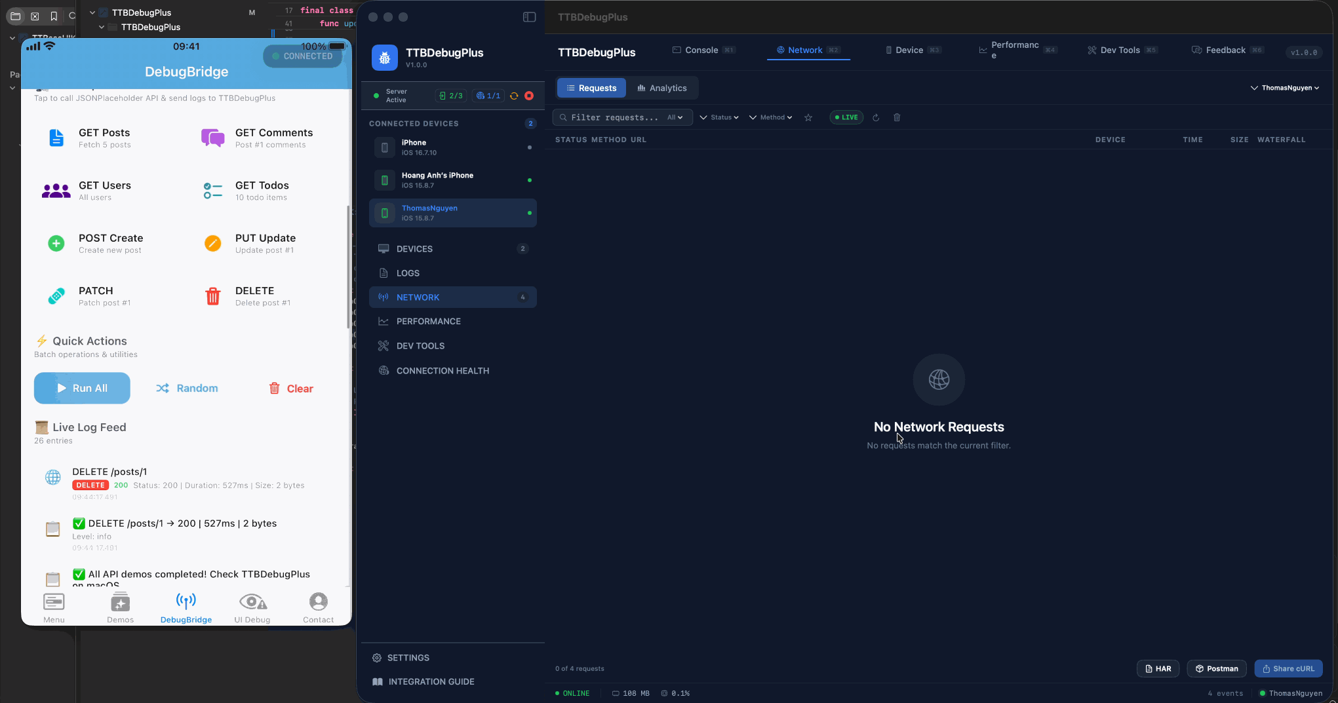Open the Feedback tab
Viewport: 1338px width, 703px height.
1226,50
